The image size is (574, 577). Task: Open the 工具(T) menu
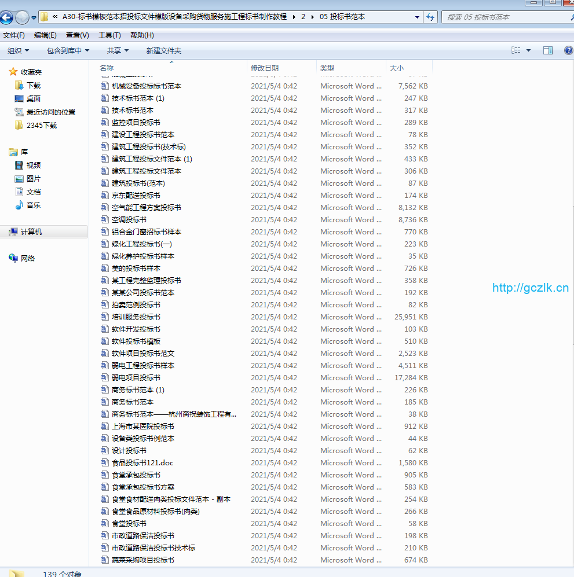click(x=109, y=35)
